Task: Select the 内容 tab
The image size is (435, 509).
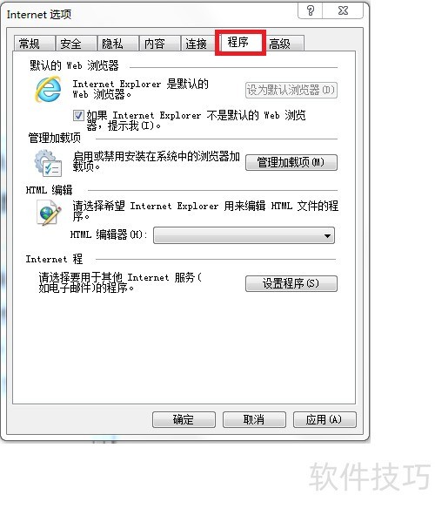Action: [x=159, y=44]
